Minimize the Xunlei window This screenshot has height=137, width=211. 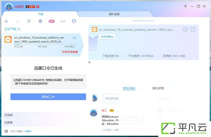click(192, 6)
